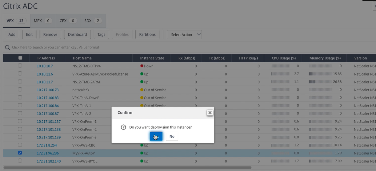
Task: Open the 10.217.101.137 IP address link
Action: pos(49,122)
